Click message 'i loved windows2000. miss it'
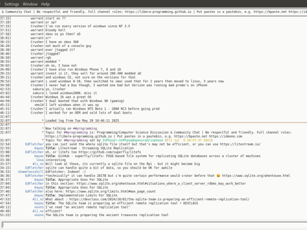307x230 pixels. tap(71, 93)
